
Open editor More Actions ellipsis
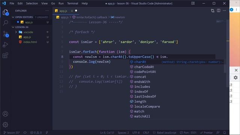(x=224, y=10)
